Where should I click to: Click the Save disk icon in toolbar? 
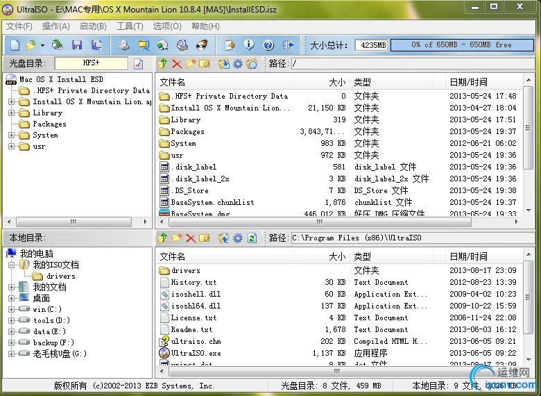click(77, 45)
